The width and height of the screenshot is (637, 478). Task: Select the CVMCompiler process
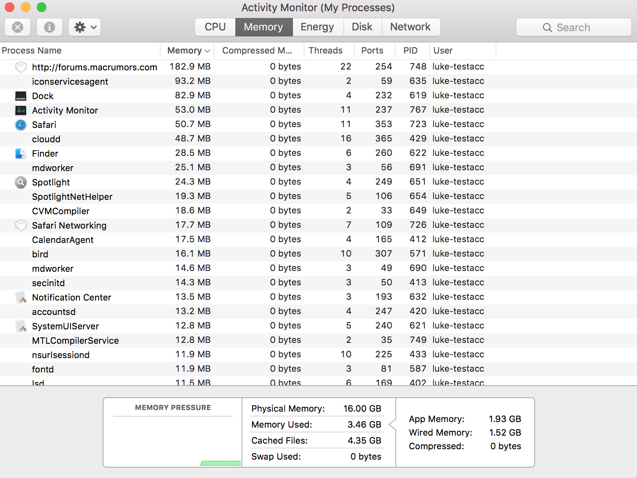click(318, 211)
